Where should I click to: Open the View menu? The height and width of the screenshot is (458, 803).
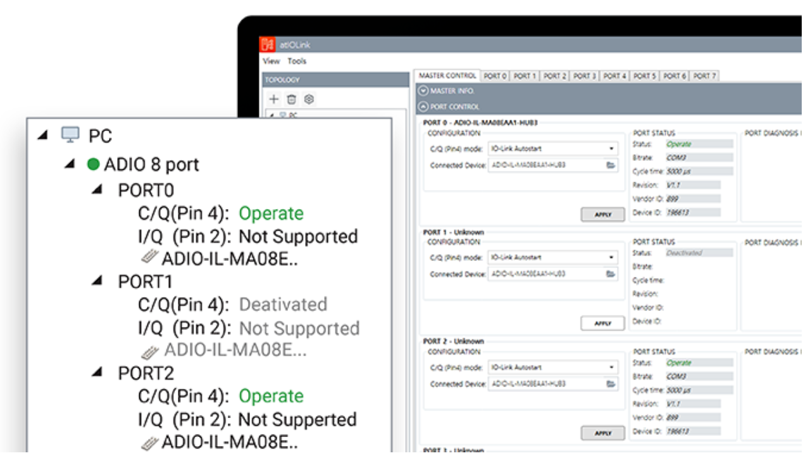(x=271, y=61)
